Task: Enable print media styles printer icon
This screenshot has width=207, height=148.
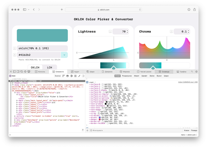Action: [x=67, y=76]
